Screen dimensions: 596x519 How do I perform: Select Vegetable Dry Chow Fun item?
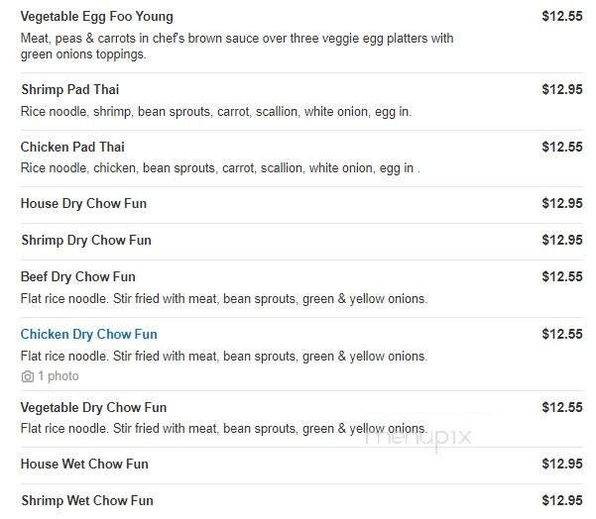click(x=93, y=407)
